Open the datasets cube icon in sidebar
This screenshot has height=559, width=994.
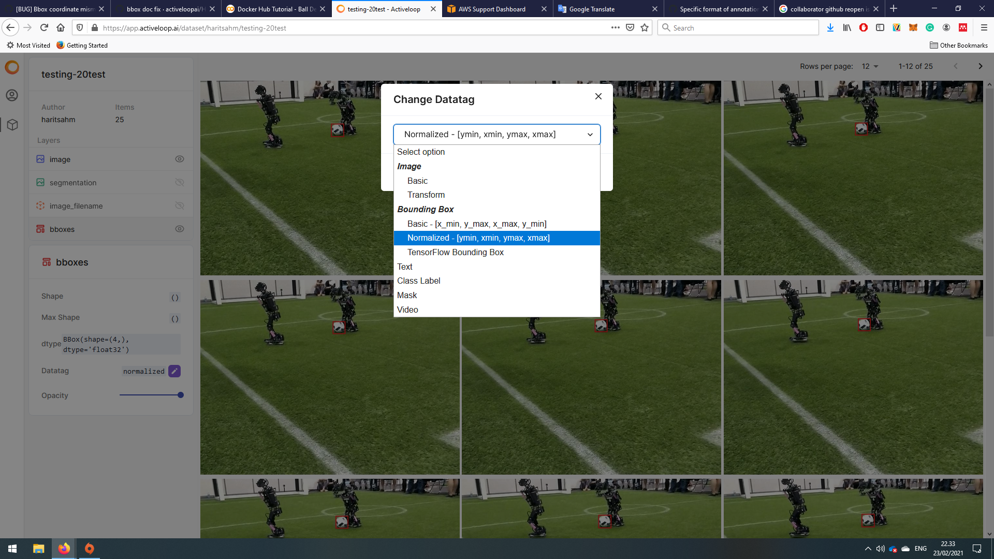point(12,125)
